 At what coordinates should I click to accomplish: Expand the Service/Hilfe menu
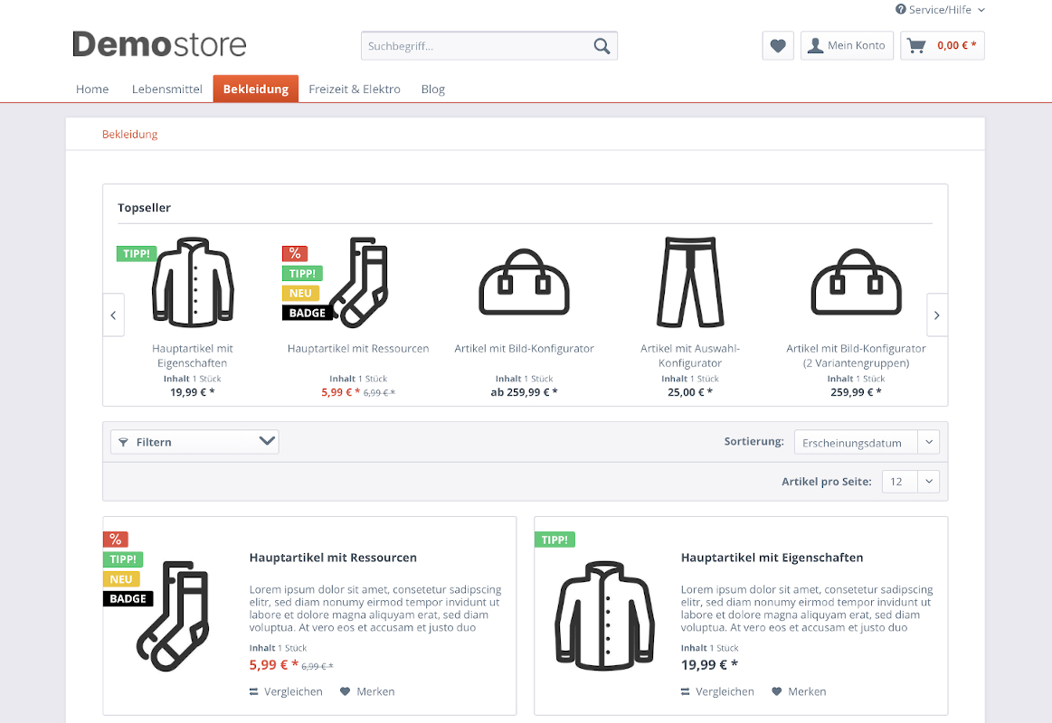point(940,10)
